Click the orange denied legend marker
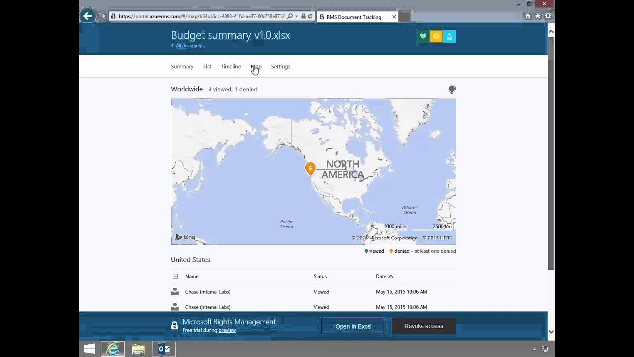This screenshot has width=634, height=357. [391, 251]
